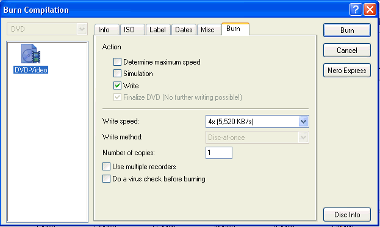Toggle virus check before burning
This screenshot has height=227, width=380.
(106, 179)
